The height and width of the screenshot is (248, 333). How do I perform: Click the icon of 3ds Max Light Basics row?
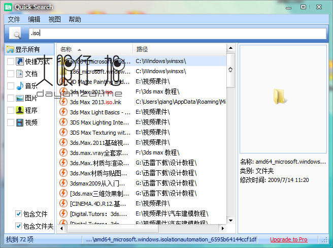pyautogui.click(x=63, y=112)
